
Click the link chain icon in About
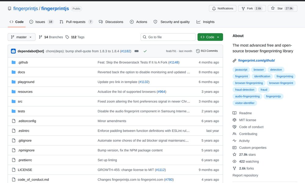click(234, 60)
